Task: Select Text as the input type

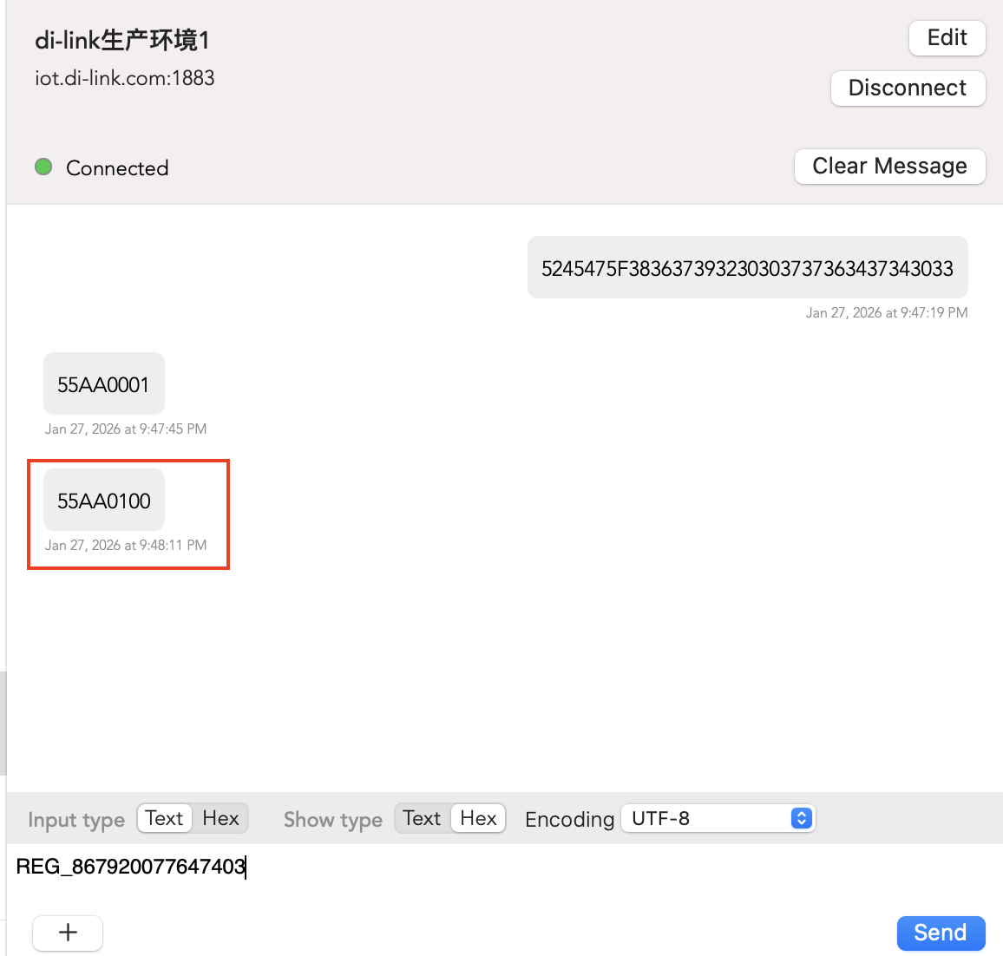Action: point(164,818)
